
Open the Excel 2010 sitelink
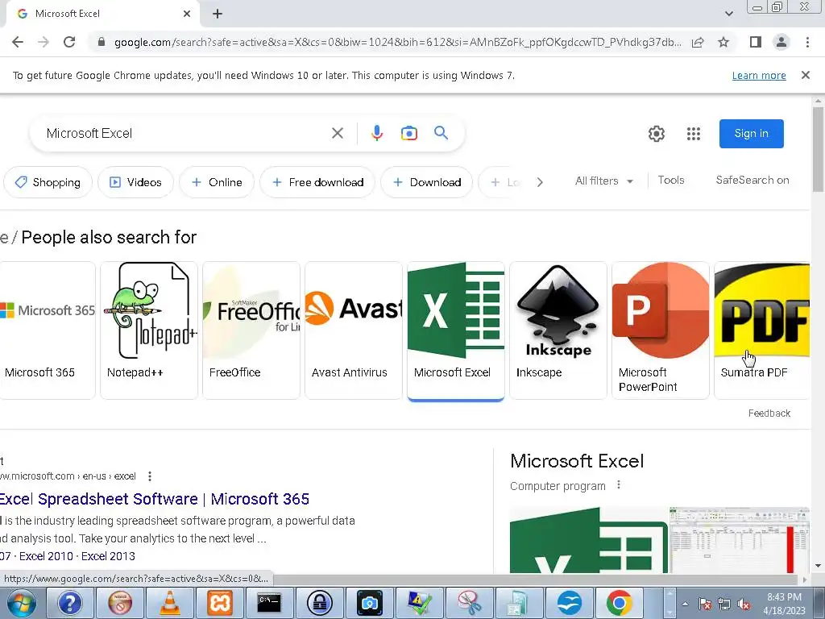pos(46,556)
